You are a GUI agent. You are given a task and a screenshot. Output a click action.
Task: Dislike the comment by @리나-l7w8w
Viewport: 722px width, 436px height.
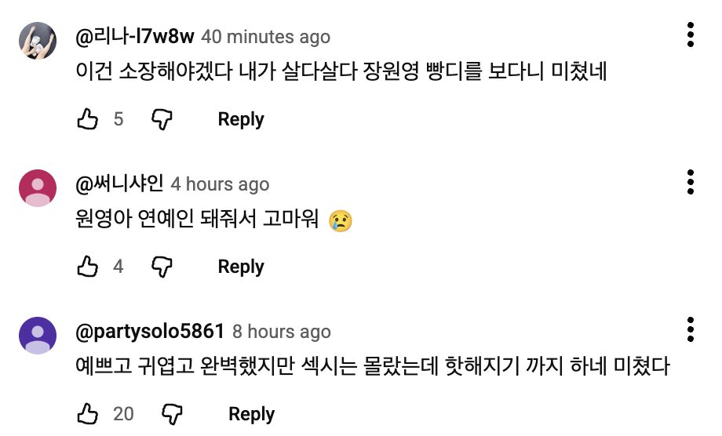coord(162,119)
